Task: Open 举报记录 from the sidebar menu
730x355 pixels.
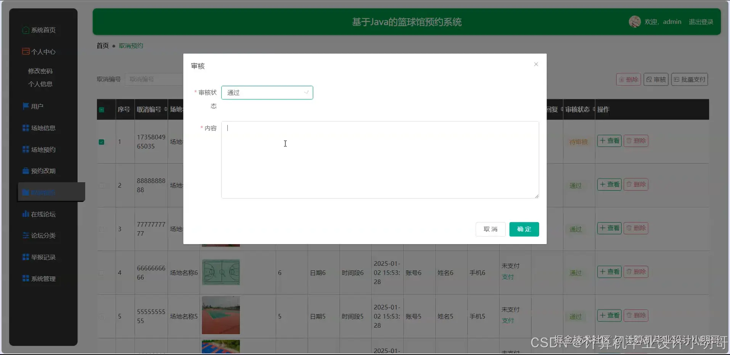Action: (x=42, y=257)
